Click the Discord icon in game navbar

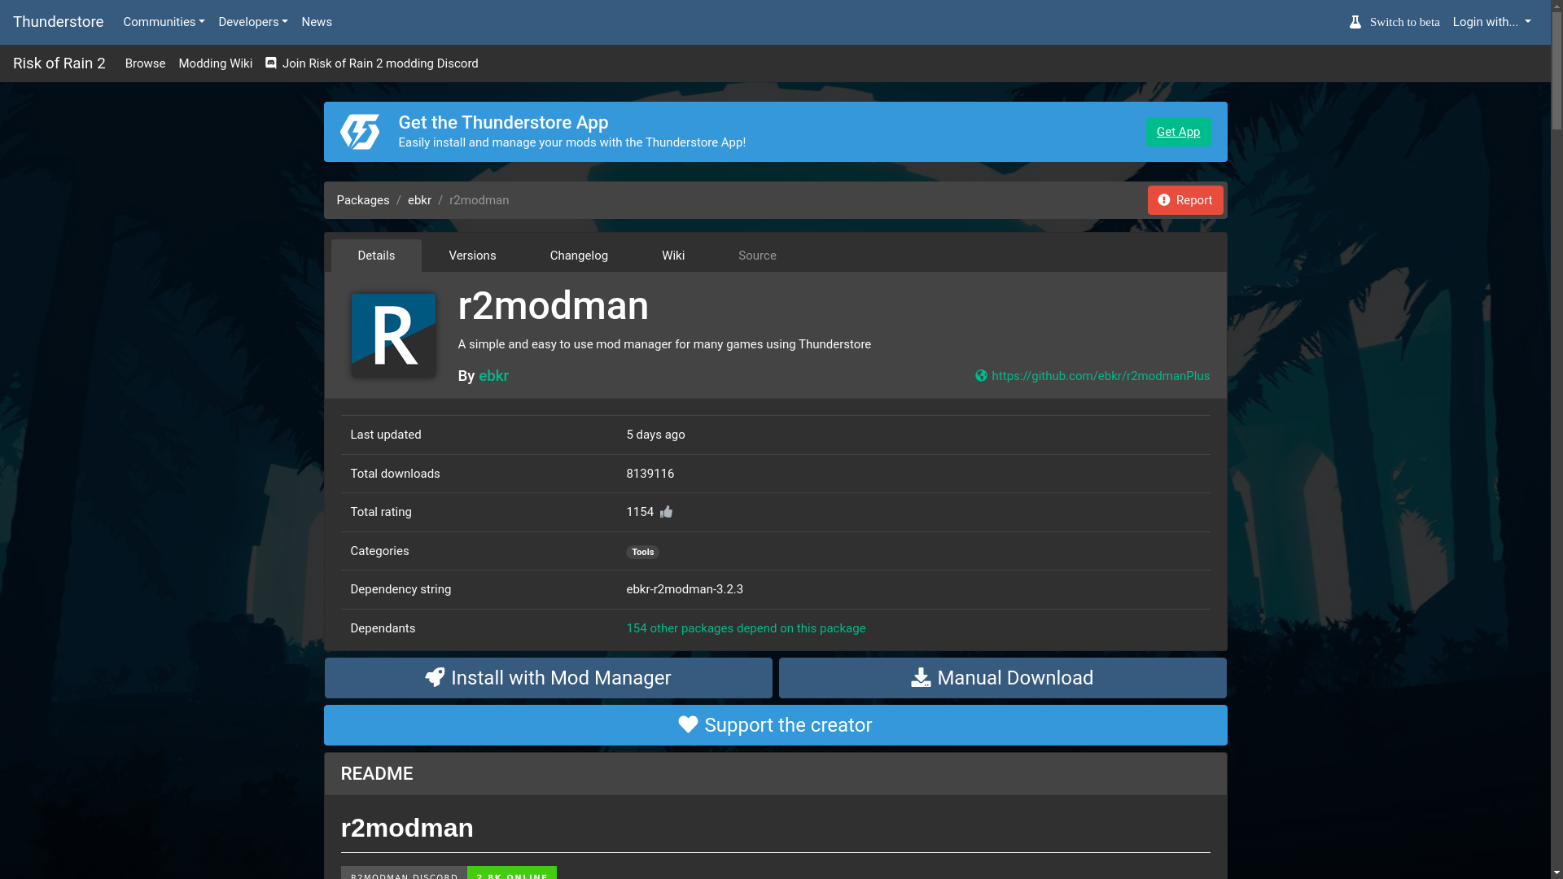tap(271, 63)
